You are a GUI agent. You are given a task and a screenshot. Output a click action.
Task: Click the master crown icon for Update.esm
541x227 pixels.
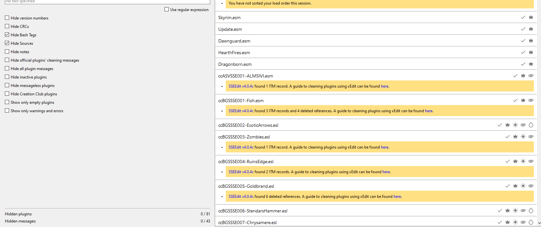tap(531, 29)
